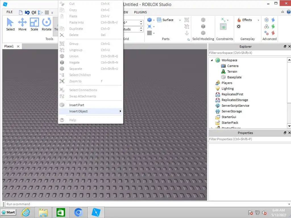
Task: Insert a blue Script from Advanced
Action: 273,20
